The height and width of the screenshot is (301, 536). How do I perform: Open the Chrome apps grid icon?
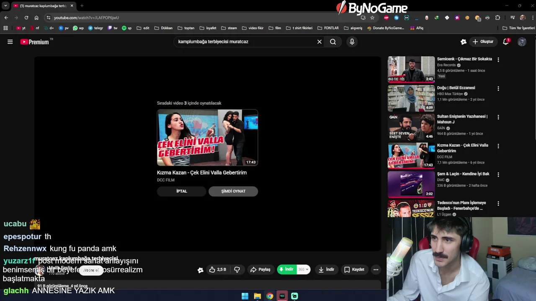(5, 28)
